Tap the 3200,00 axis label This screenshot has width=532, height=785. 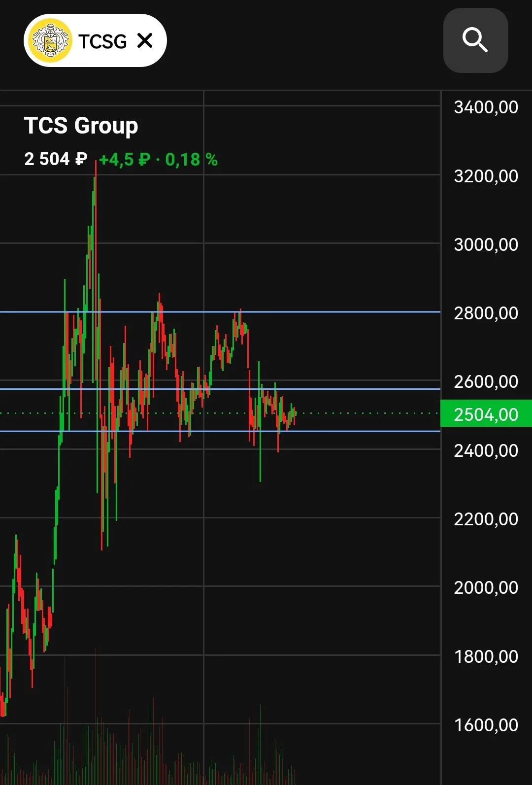[486, 176]
